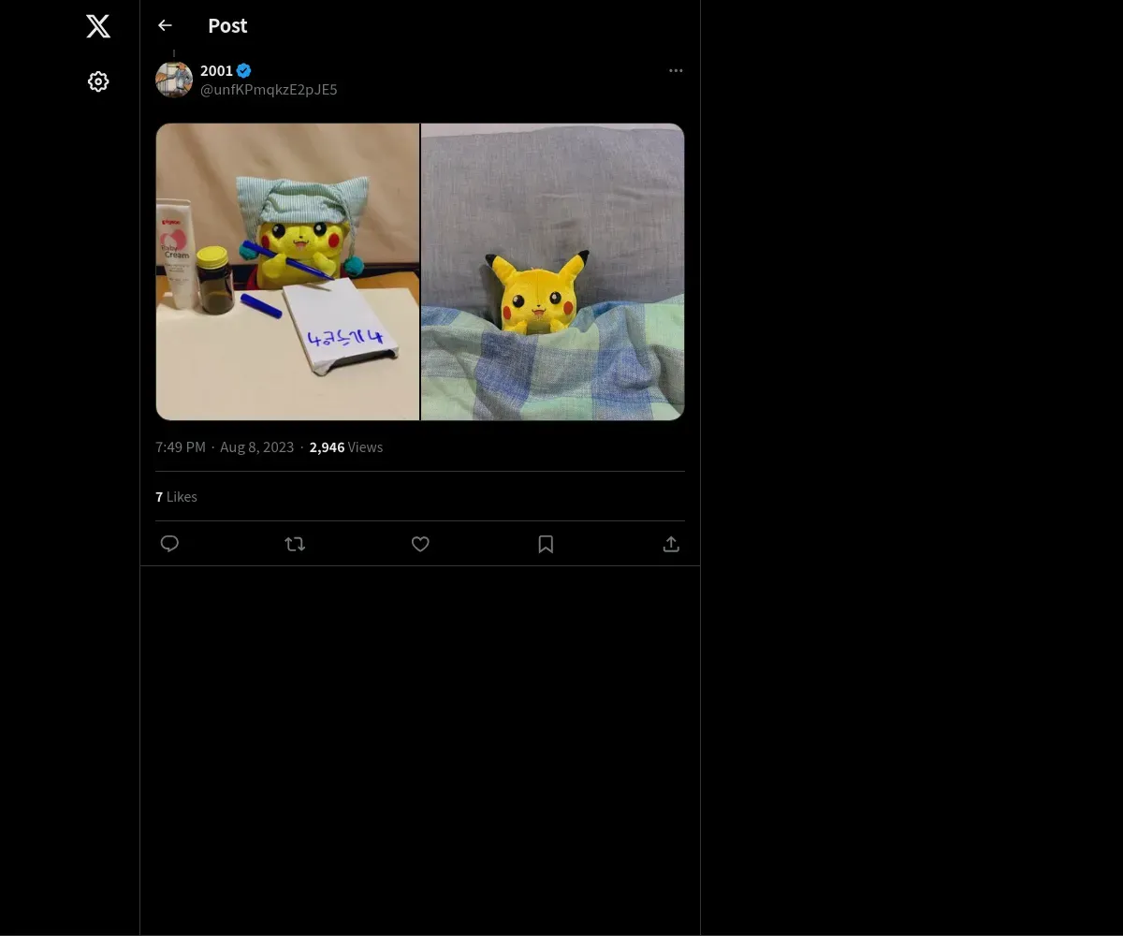Click the 7:49 PM · Aug 8, 2023 timestamp
This screenshot has height=936, width=1123.
[x=225, y=447]
